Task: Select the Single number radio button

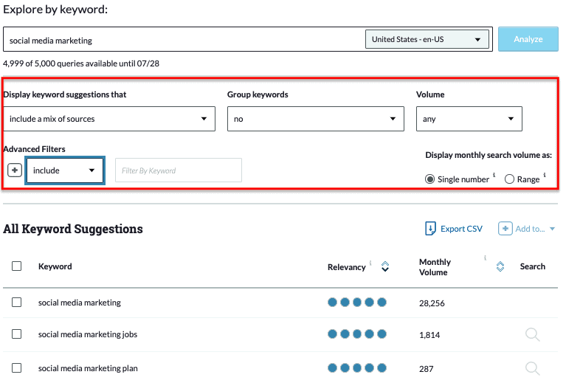Action: coord(430,179)
